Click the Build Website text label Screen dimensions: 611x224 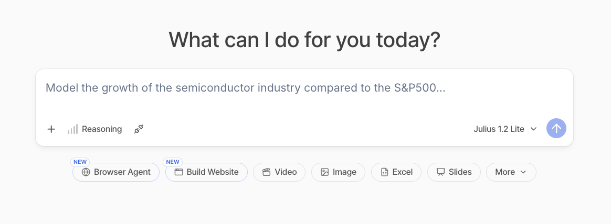[213, 172]
